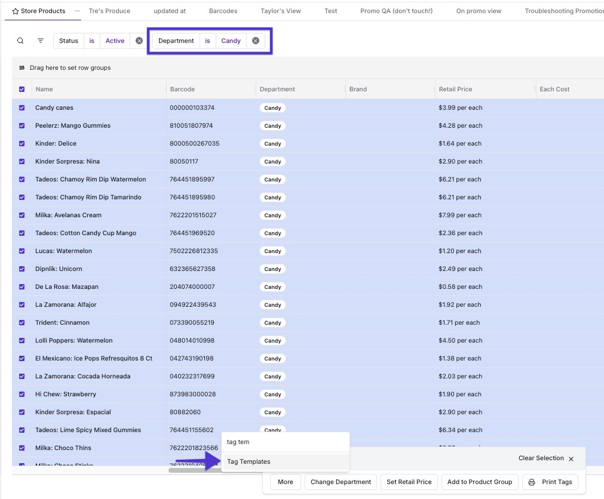Uncheck Peelerz: Mango Gummies row

(x=22, y=126)
